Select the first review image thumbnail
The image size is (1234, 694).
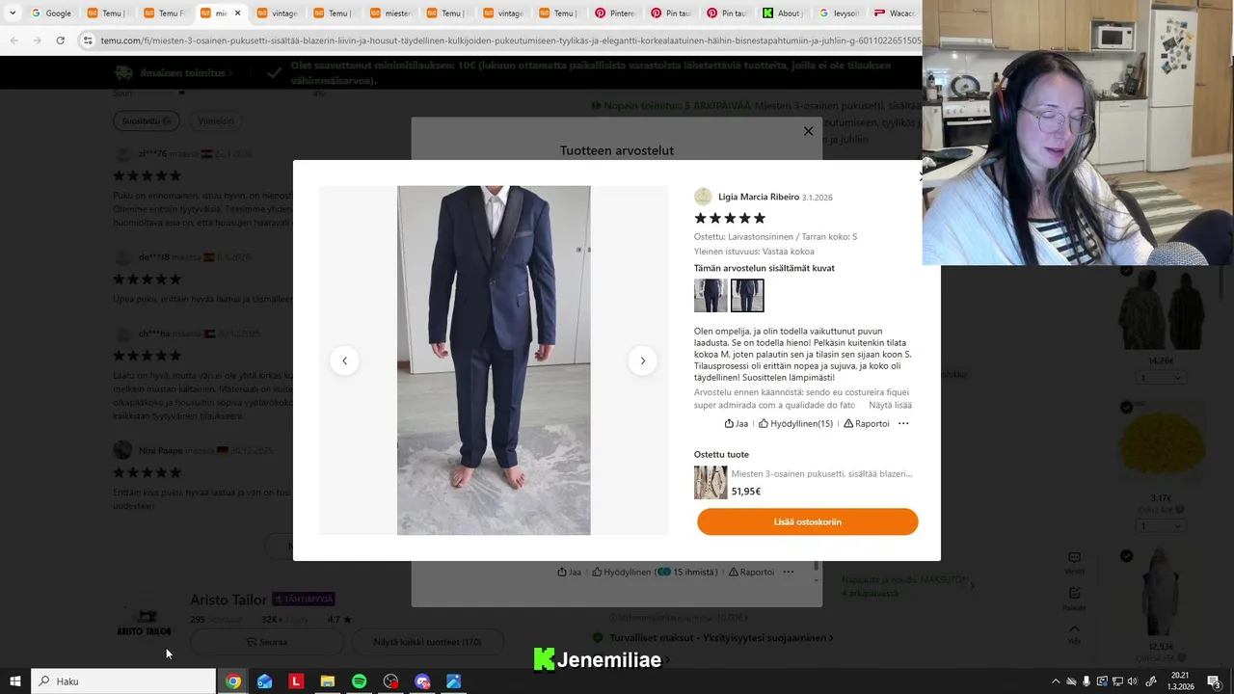711,295
